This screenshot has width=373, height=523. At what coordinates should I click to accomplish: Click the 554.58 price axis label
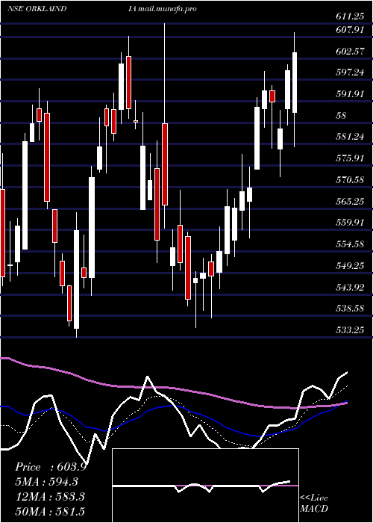351,244
